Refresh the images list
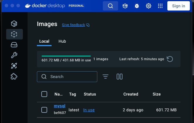194x123 pixels. click(x=170, y=59)
